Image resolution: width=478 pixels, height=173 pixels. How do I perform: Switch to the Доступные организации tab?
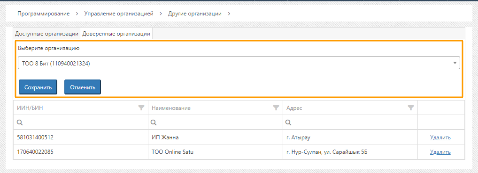46,34
